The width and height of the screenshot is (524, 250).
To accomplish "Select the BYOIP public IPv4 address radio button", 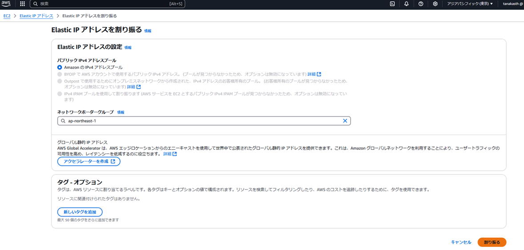I will 60,74.
